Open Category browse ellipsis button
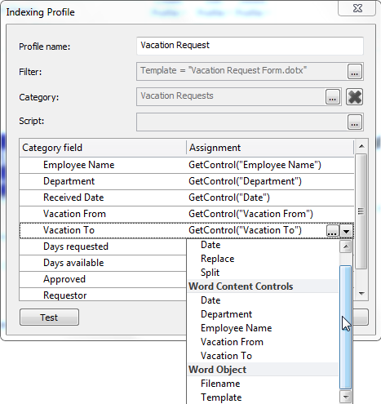Screen dimensions: 381x404 coord(333,97)
